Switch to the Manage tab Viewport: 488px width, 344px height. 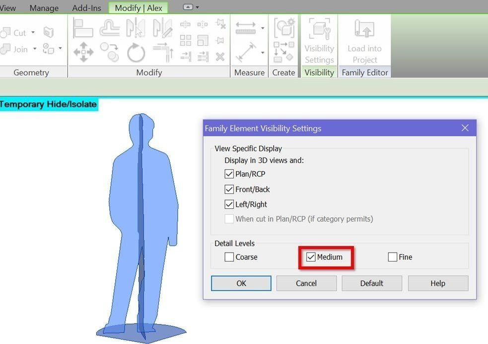coord(44,8)
